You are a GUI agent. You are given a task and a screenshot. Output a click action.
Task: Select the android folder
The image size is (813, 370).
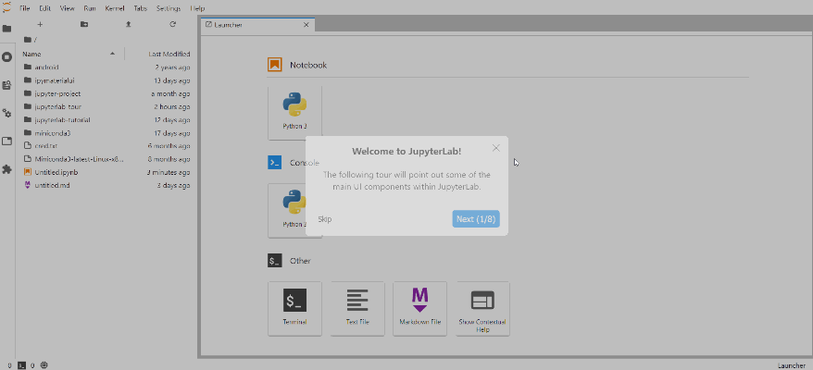point(106,68)
